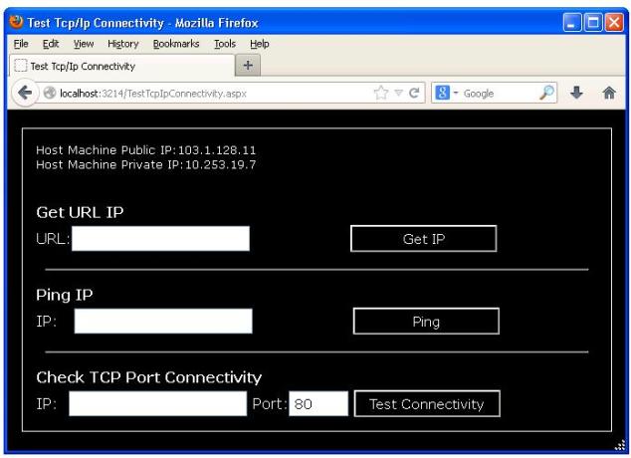Open the Edit menu
The width and height of the screenshot is (631, 458).
point(51,44)
